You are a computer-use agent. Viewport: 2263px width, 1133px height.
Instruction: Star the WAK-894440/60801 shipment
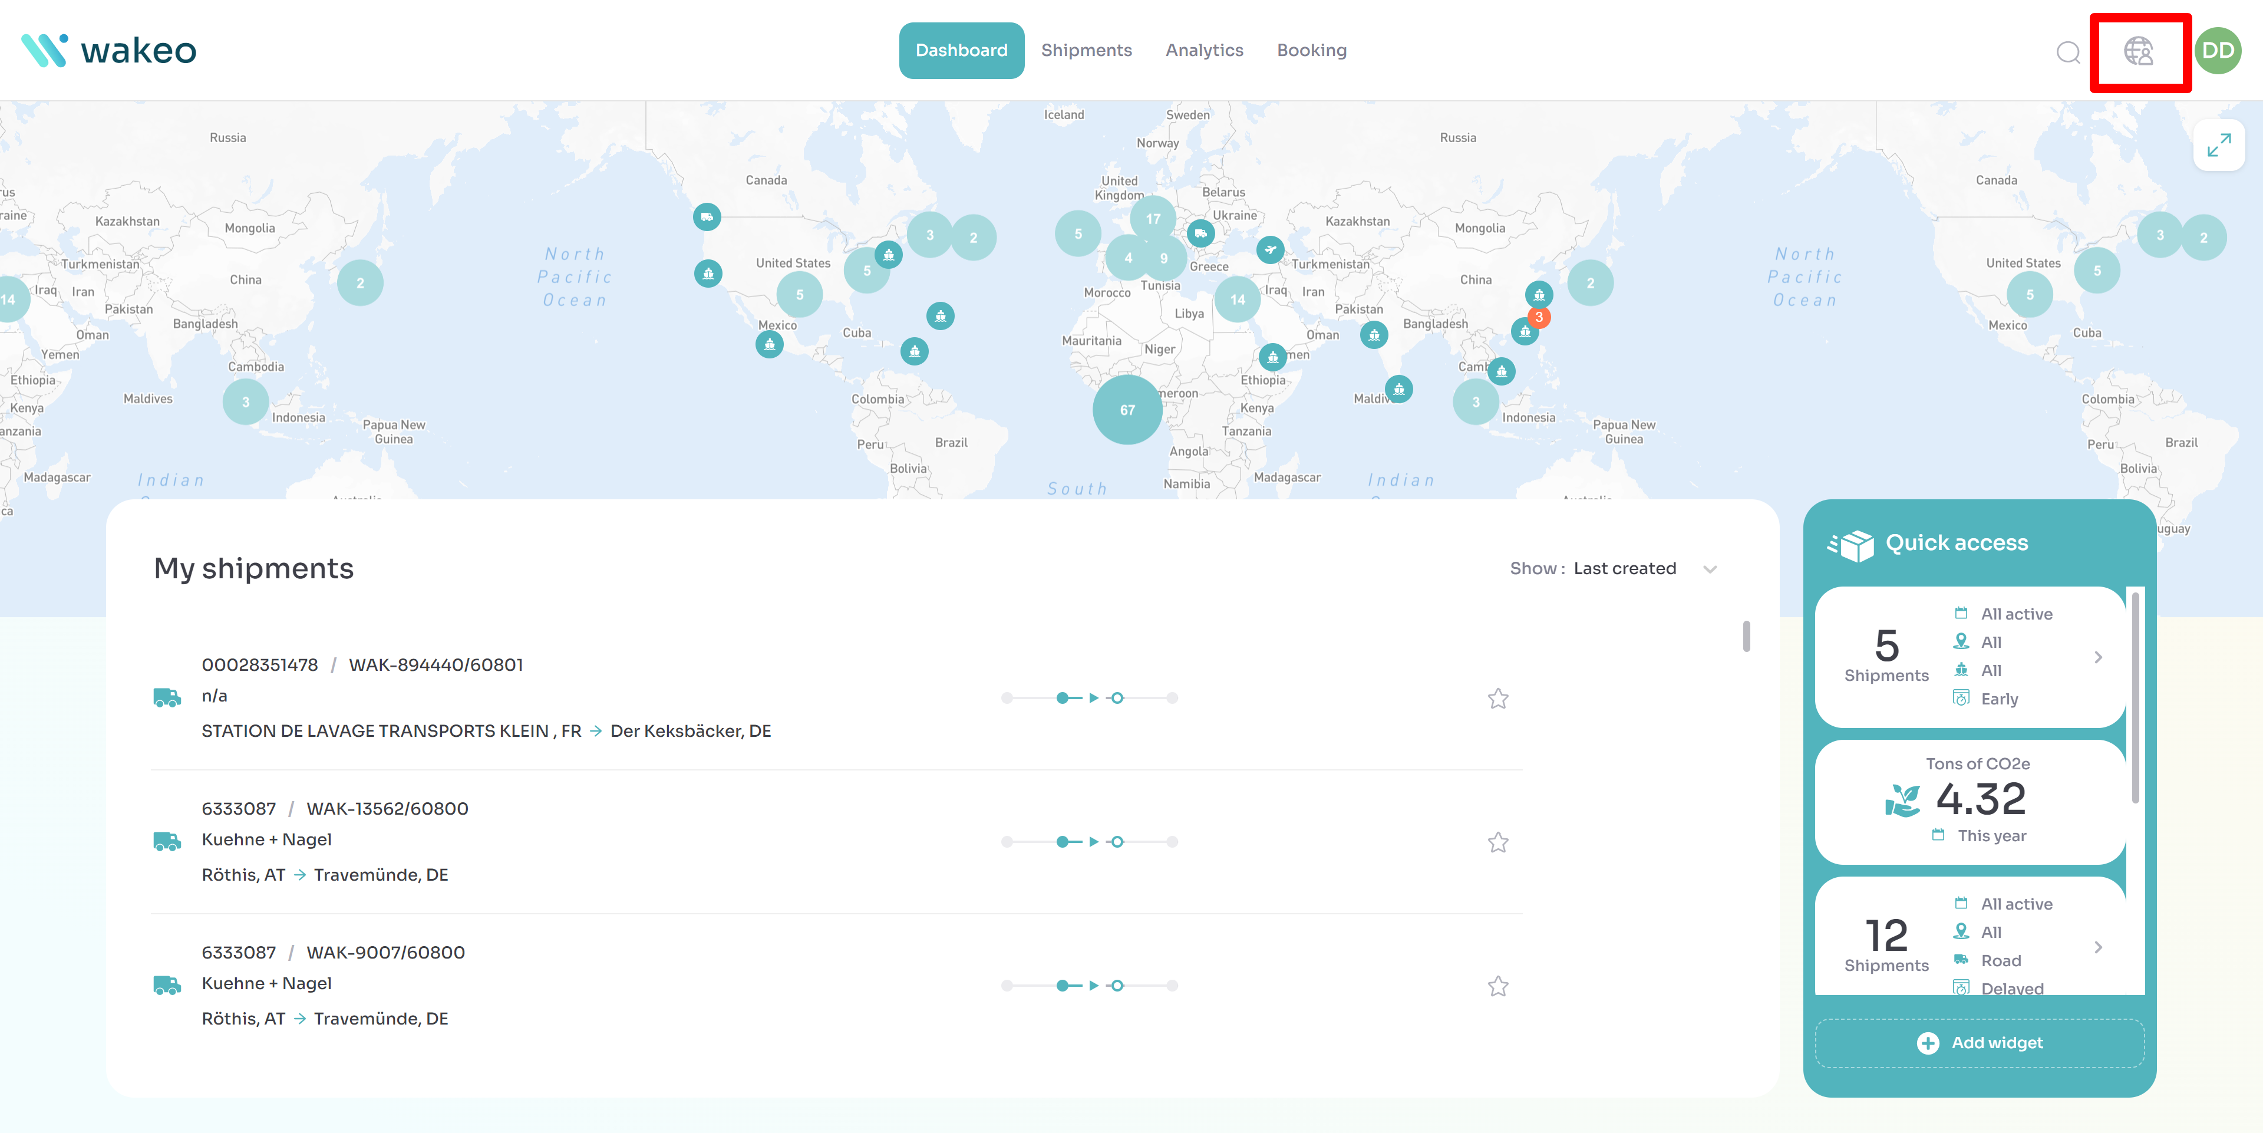[1498, 699]
